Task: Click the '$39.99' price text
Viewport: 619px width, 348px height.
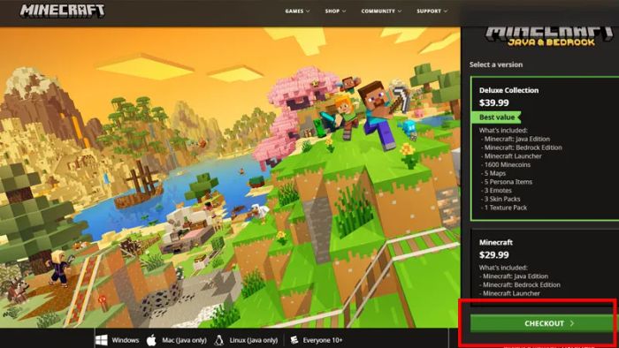Action: [x=493, y=102]
